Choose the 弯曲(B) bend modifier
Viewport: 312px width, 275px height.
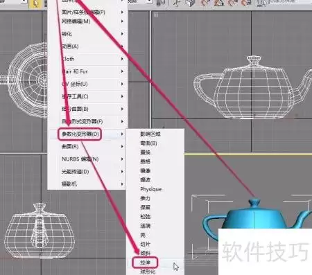[x=148, y=143]
